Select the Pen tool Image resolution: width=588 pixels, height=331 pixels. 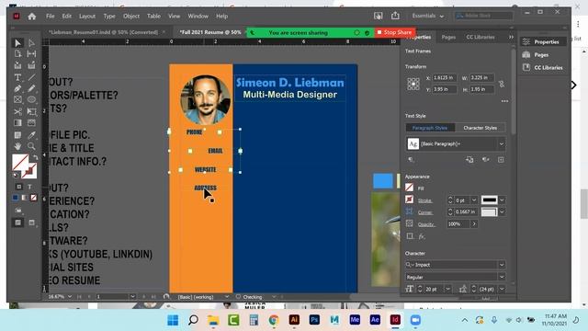[17, 88]
